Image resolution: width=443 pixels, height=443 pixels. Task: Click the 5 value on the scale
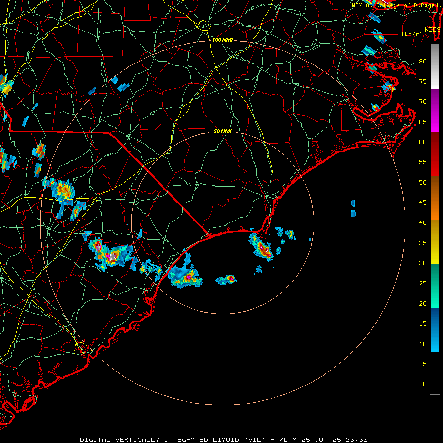pyautogui.click(x=425, y=364)
